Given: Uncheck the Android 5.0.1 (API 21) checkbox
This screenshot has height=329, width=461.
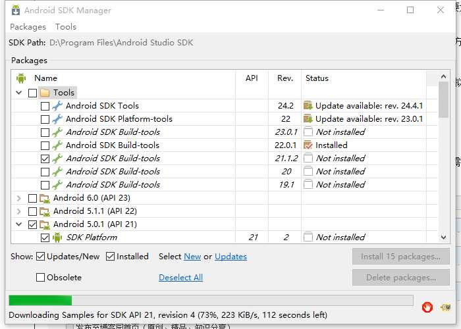Looking at the screenshot, I should coord(32,225).
